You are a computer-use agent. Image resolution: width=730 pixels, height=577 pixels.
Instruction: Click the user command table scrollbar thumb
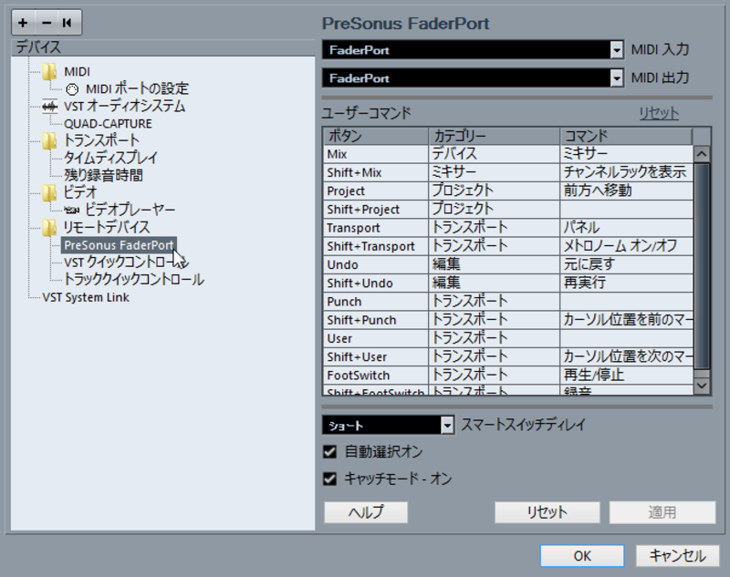point(702,266)
